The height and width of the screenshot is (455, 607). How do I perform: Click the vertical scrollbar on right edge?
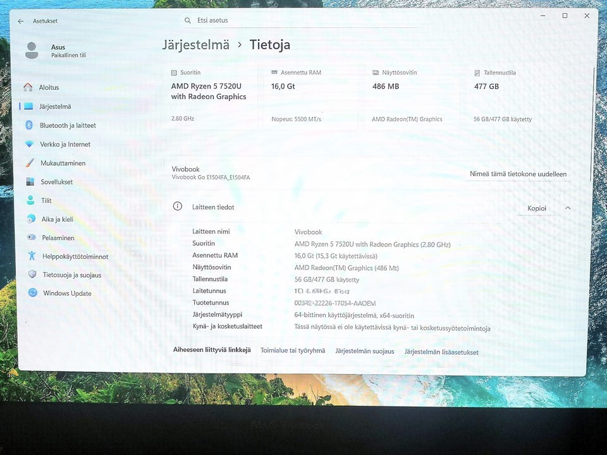pyautogui.click(x=592, y=124)
